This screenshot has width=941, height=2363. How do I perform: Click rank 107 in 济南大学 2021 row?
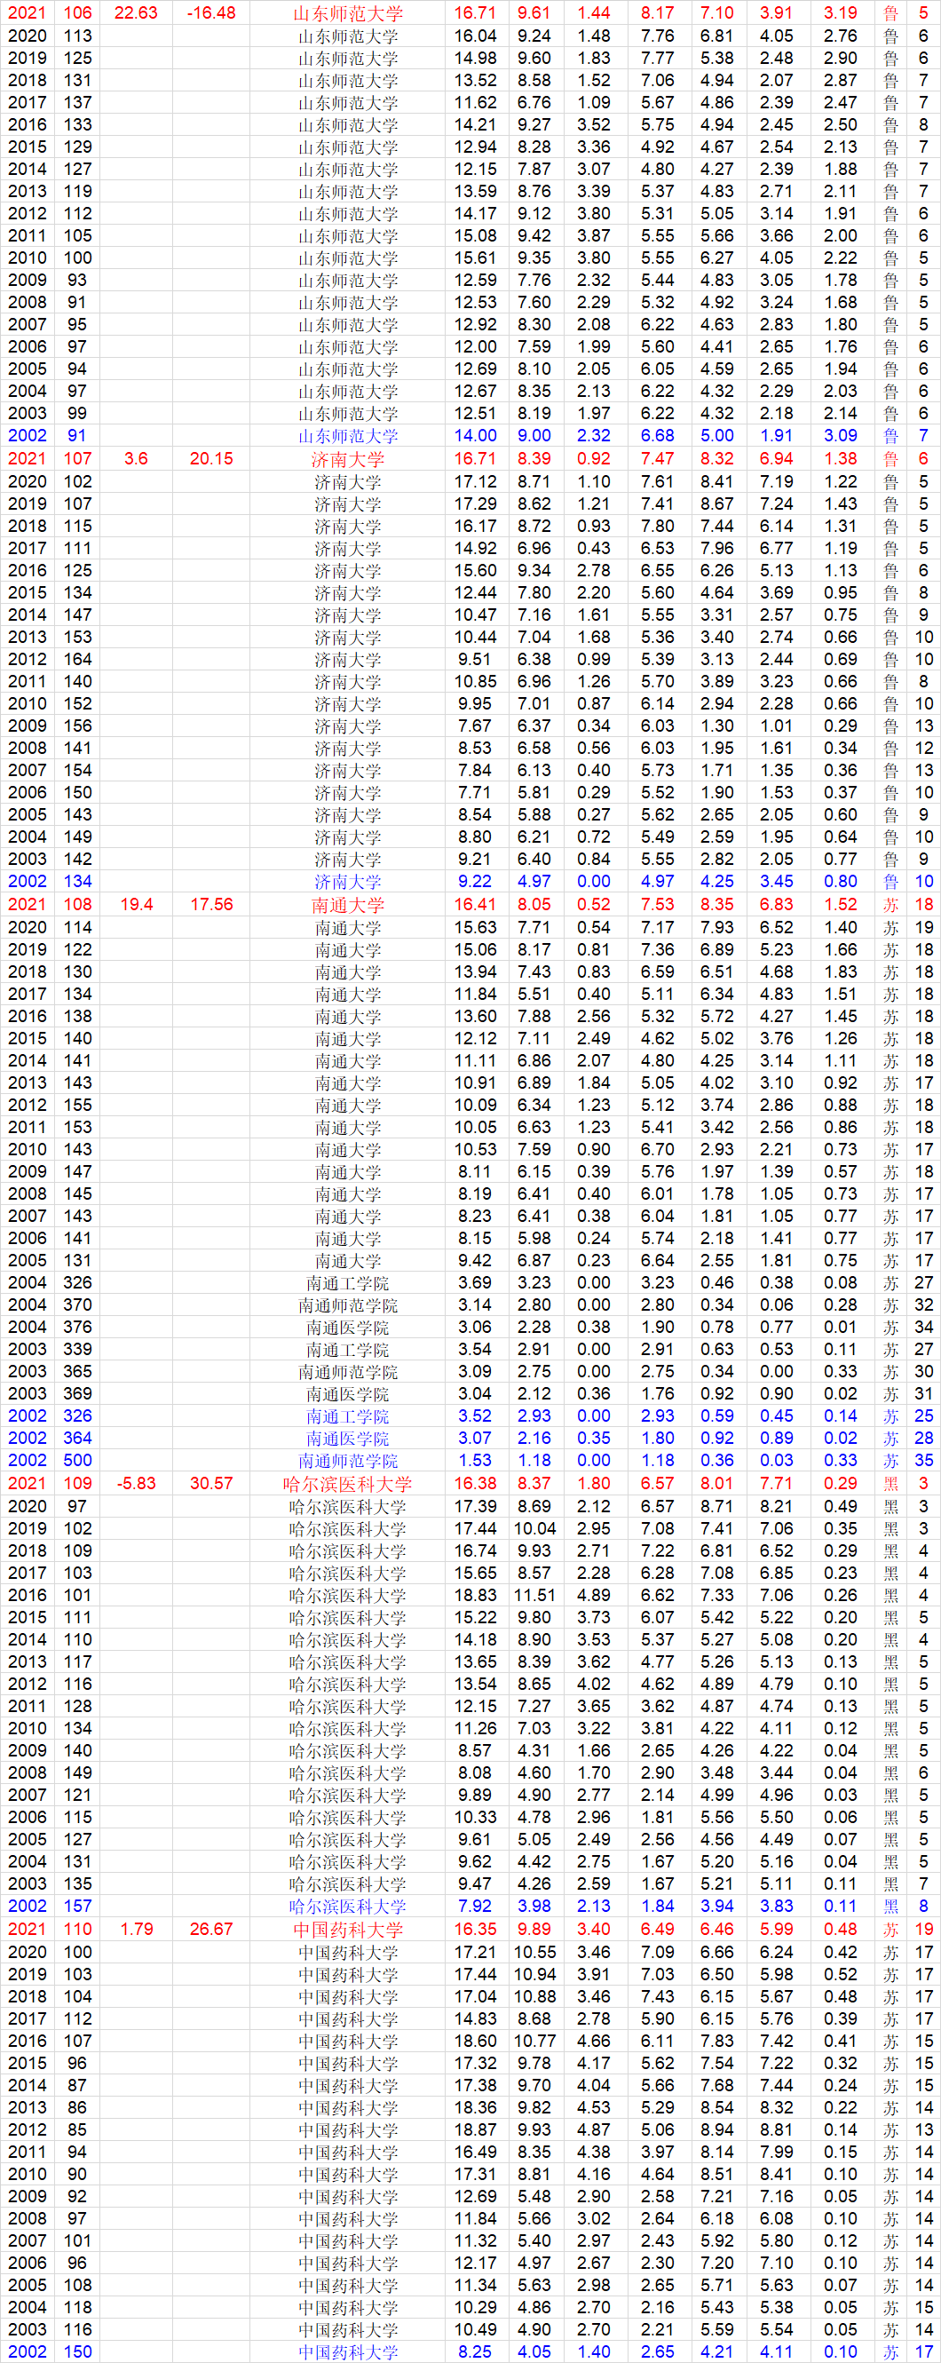click(78, 458)
